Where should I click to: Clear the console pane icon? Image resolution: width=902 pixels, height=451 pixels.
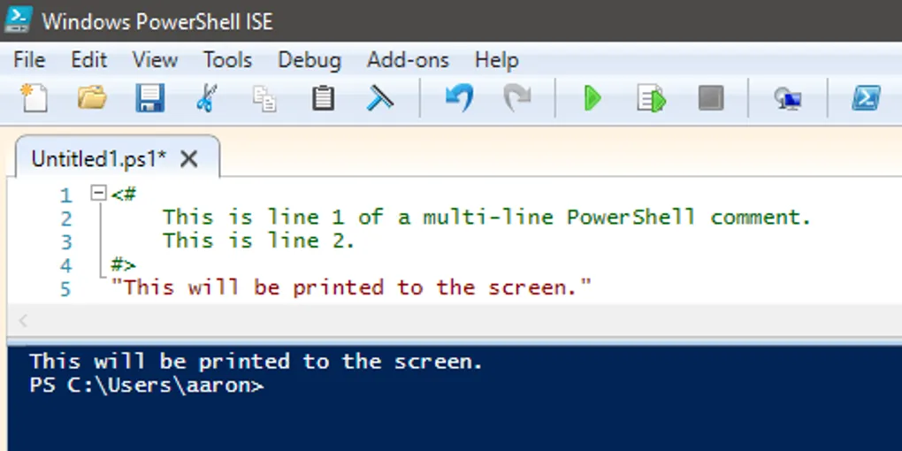tap(380, 97)
